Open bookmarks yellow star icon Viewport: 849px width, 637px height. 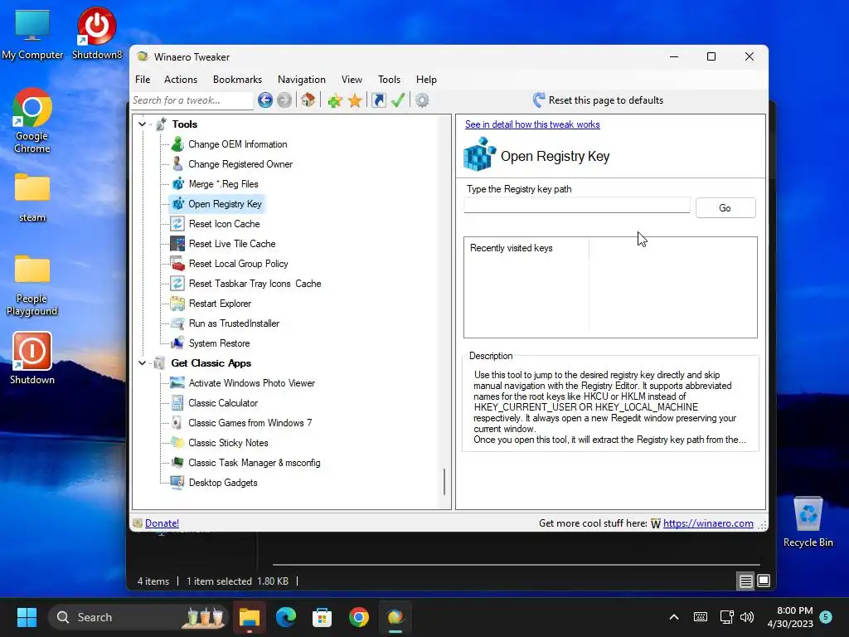(355, 100)
